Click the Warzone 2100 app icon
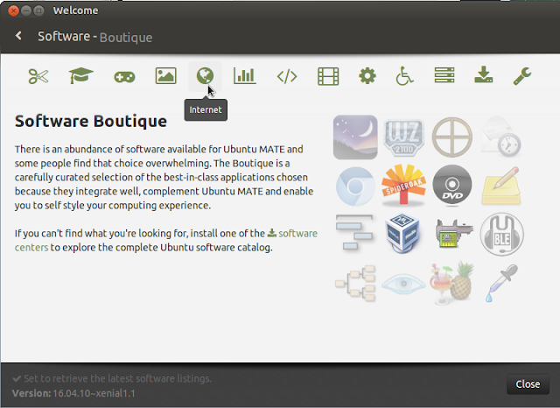Screen dimensions: 560x408 403,137
